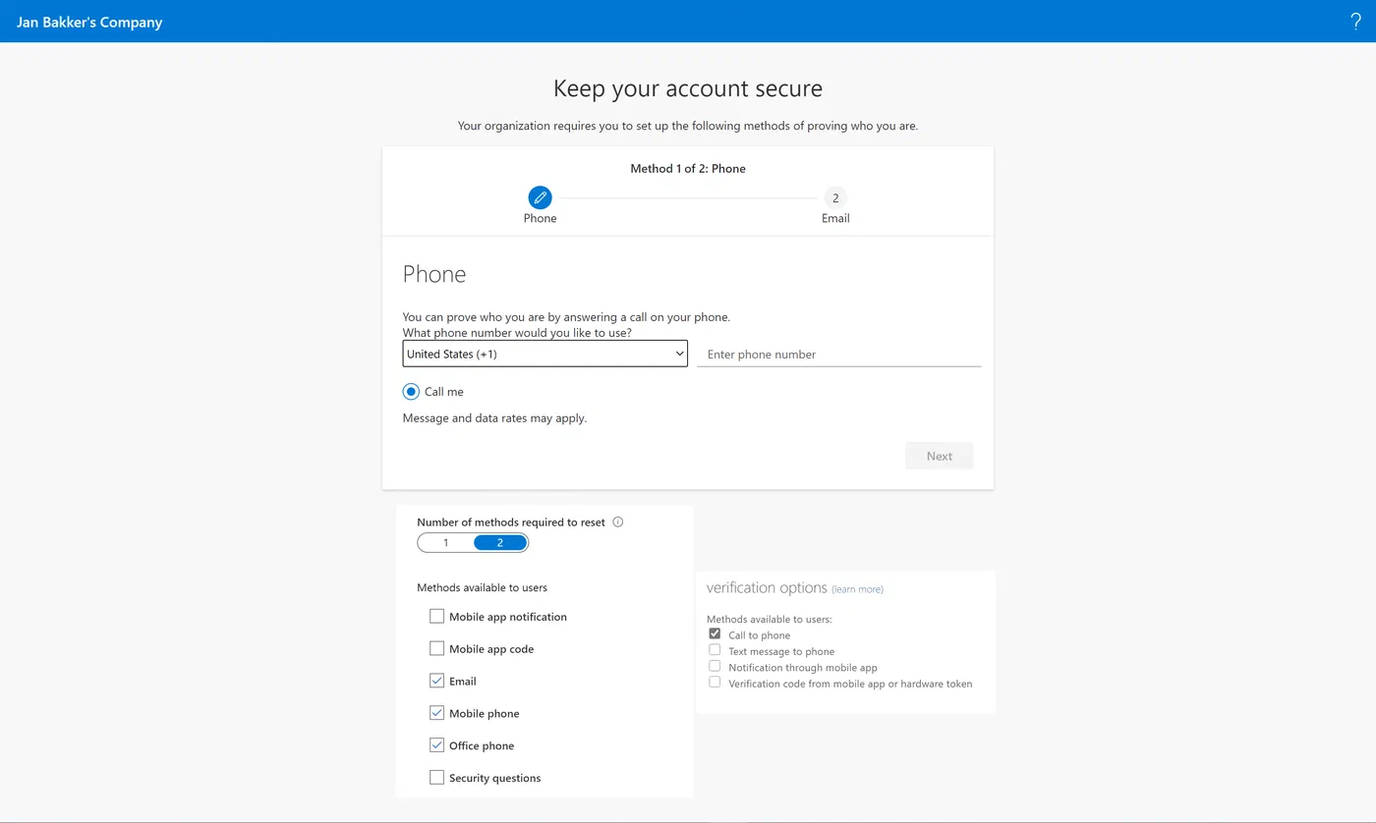Click the verification options heading
Image resolution: width=1376 pixels, height=823 pixels.
767,587
